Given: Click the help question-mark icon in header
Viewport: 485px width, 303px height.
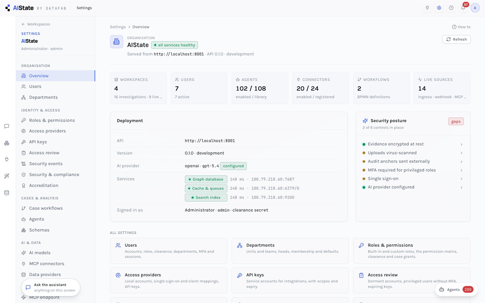Looking at the screenshot, I should (451, 8).
